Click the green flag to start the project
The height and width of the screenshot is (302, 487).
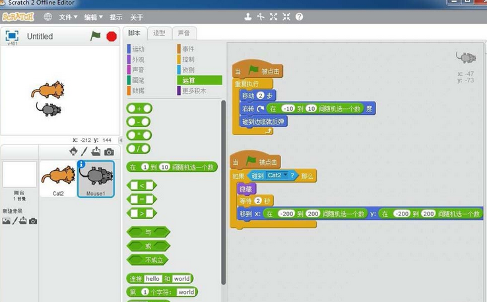tap(95, 36)
